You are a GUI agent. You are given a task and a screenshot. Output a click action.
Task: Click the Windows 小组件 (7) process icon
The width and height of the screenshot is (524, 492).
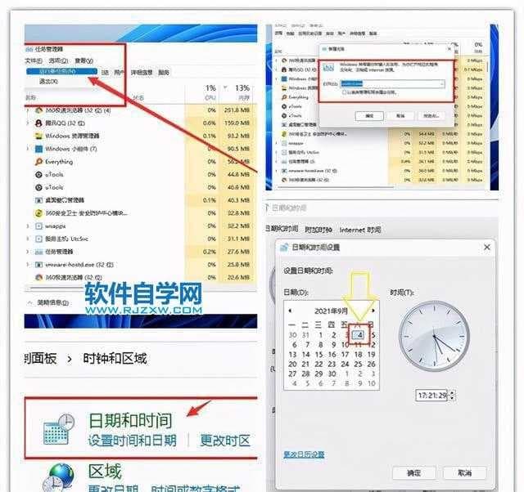coord(38,149)
